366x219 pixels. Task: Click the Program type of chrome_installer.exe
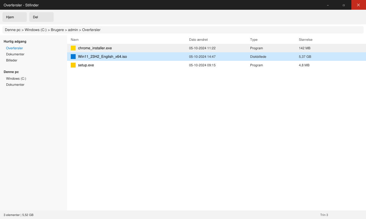257,48
